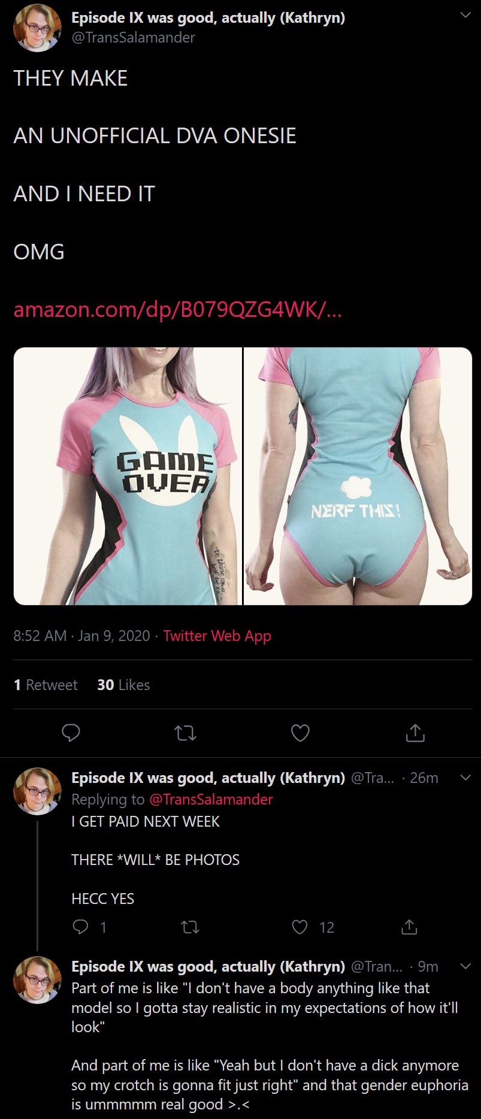Like the main tweet with the heart icon

click(x=300, y=733)
